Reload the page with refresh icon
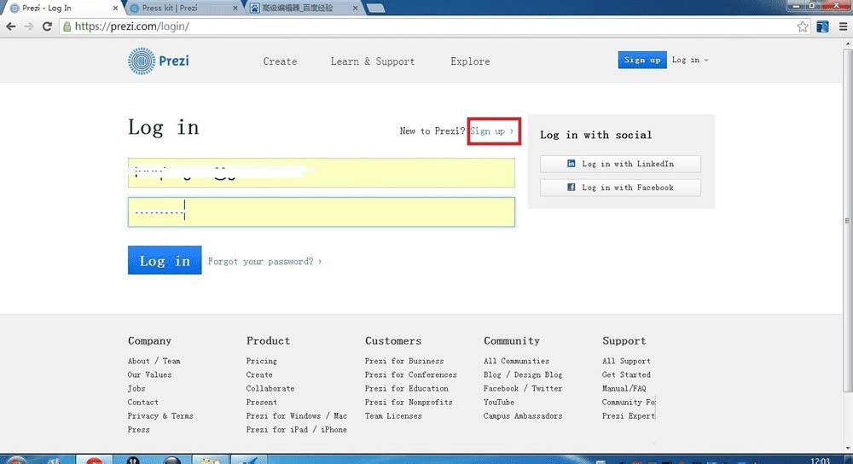The width and height of the screenshot is (853, 464). pyautogui.click(x=47, y=26)
